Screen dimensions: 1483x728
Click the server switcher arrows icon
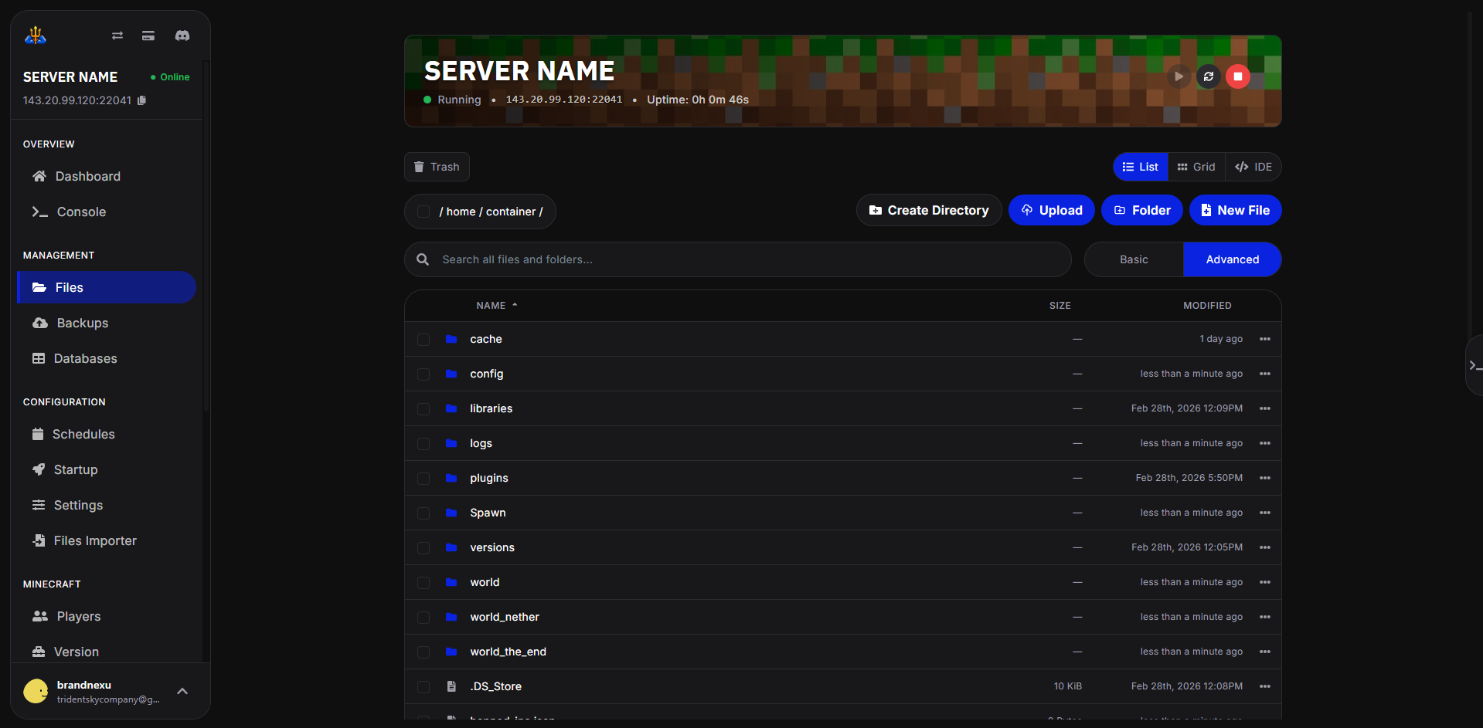pyautogui.click(x=117, y=36)
